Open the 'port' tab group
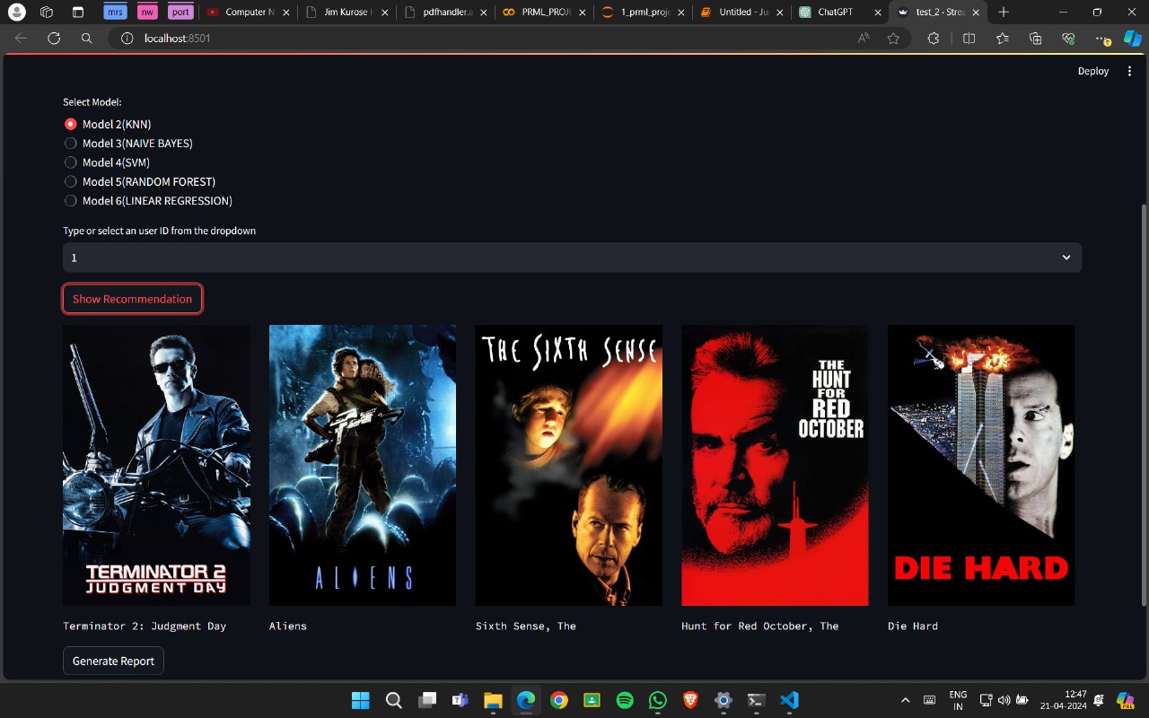The image size is (1149, 718). pyautogui.click(x=180, y=13)
